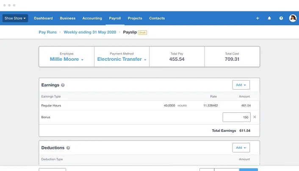Viewport: 299px width, 171px height.
Task: Click the Earnings Type column header
Action: [51, 96]
